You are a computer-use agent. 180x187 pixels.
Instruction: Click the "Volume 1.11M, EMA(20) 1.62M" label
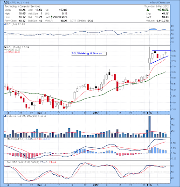[x=26, y=116]
